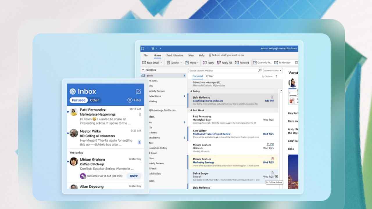Viewport: 372px width, 209px height.
Task: Click Inbox envelope icon under Favorites
Action: [143, 75]
